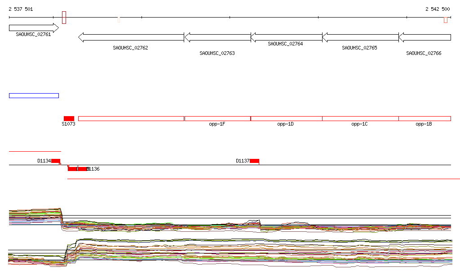460x275 pixels.
Task: Select the opp-1F red outlined region
Action: click(217, 118)
